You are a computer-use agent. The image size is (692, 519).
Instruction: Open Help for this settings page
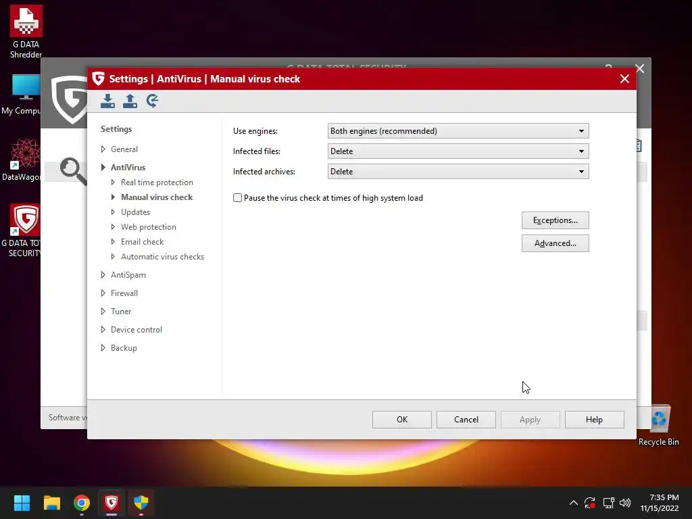click(595, 420)
